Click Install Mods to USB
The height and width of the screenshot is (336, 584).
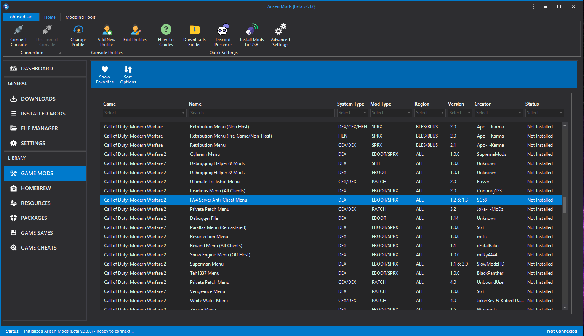coord(251,35)
